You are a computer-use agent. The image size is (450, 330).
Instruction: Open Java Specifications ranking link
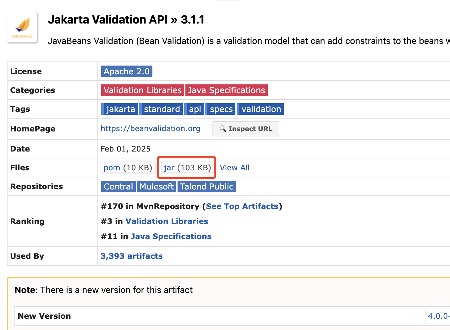point(171,237)
